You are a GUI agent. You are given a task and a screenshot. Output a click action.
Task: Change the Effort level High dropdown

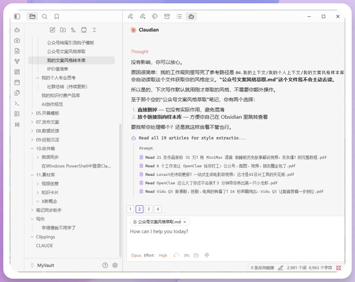click(x=163, y=255)
